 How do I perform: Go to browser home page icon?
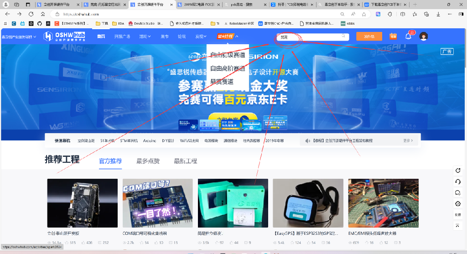click(x=43, y=14)
